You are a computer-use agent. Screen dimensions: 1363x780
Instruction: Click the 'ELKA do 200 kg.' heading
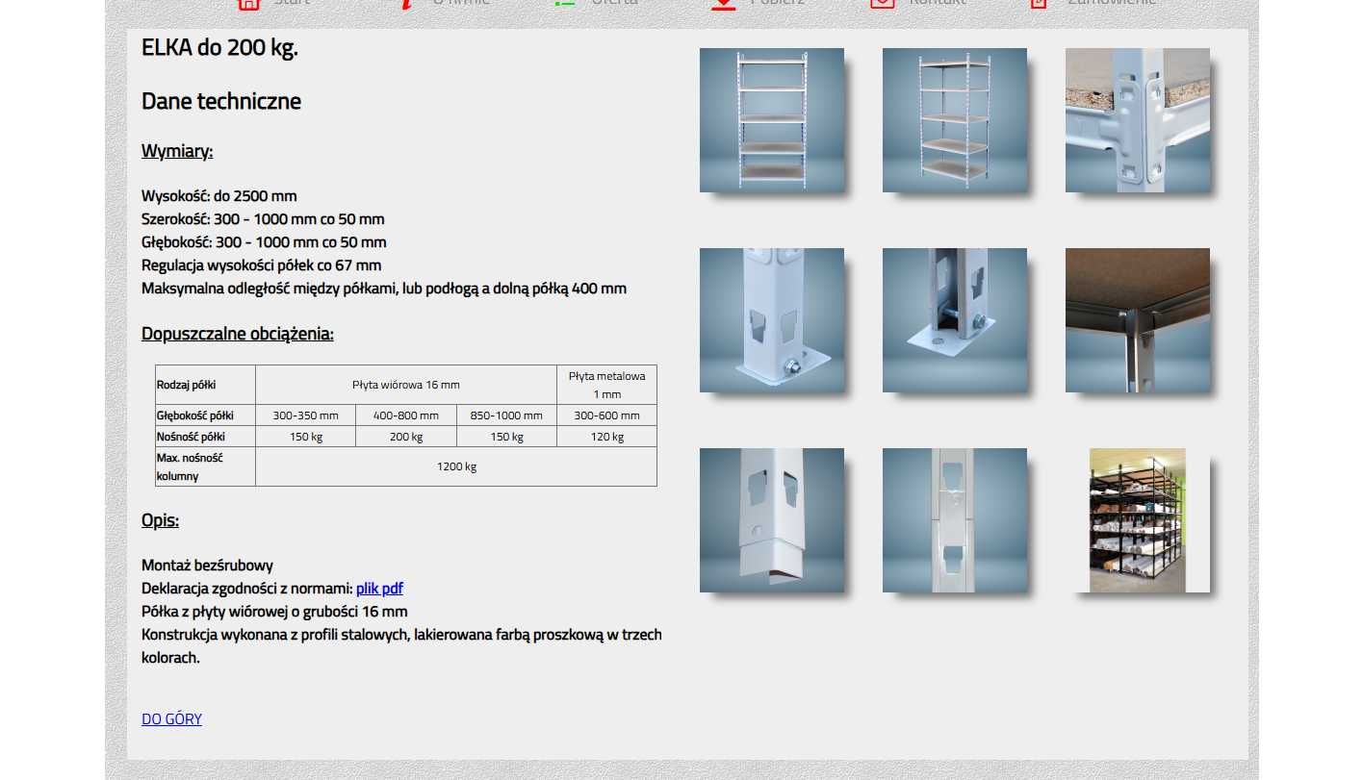[x=219, y=48]
